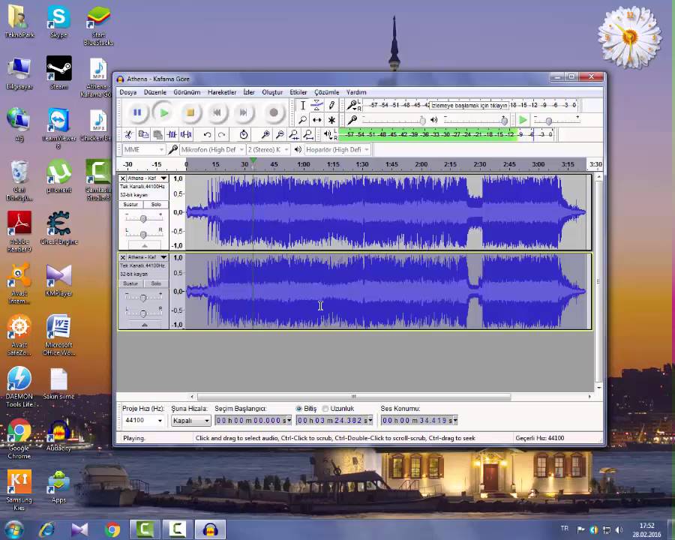
Task: Open Google Chrome from the taskbar
Action: click(x=112, y=529)
